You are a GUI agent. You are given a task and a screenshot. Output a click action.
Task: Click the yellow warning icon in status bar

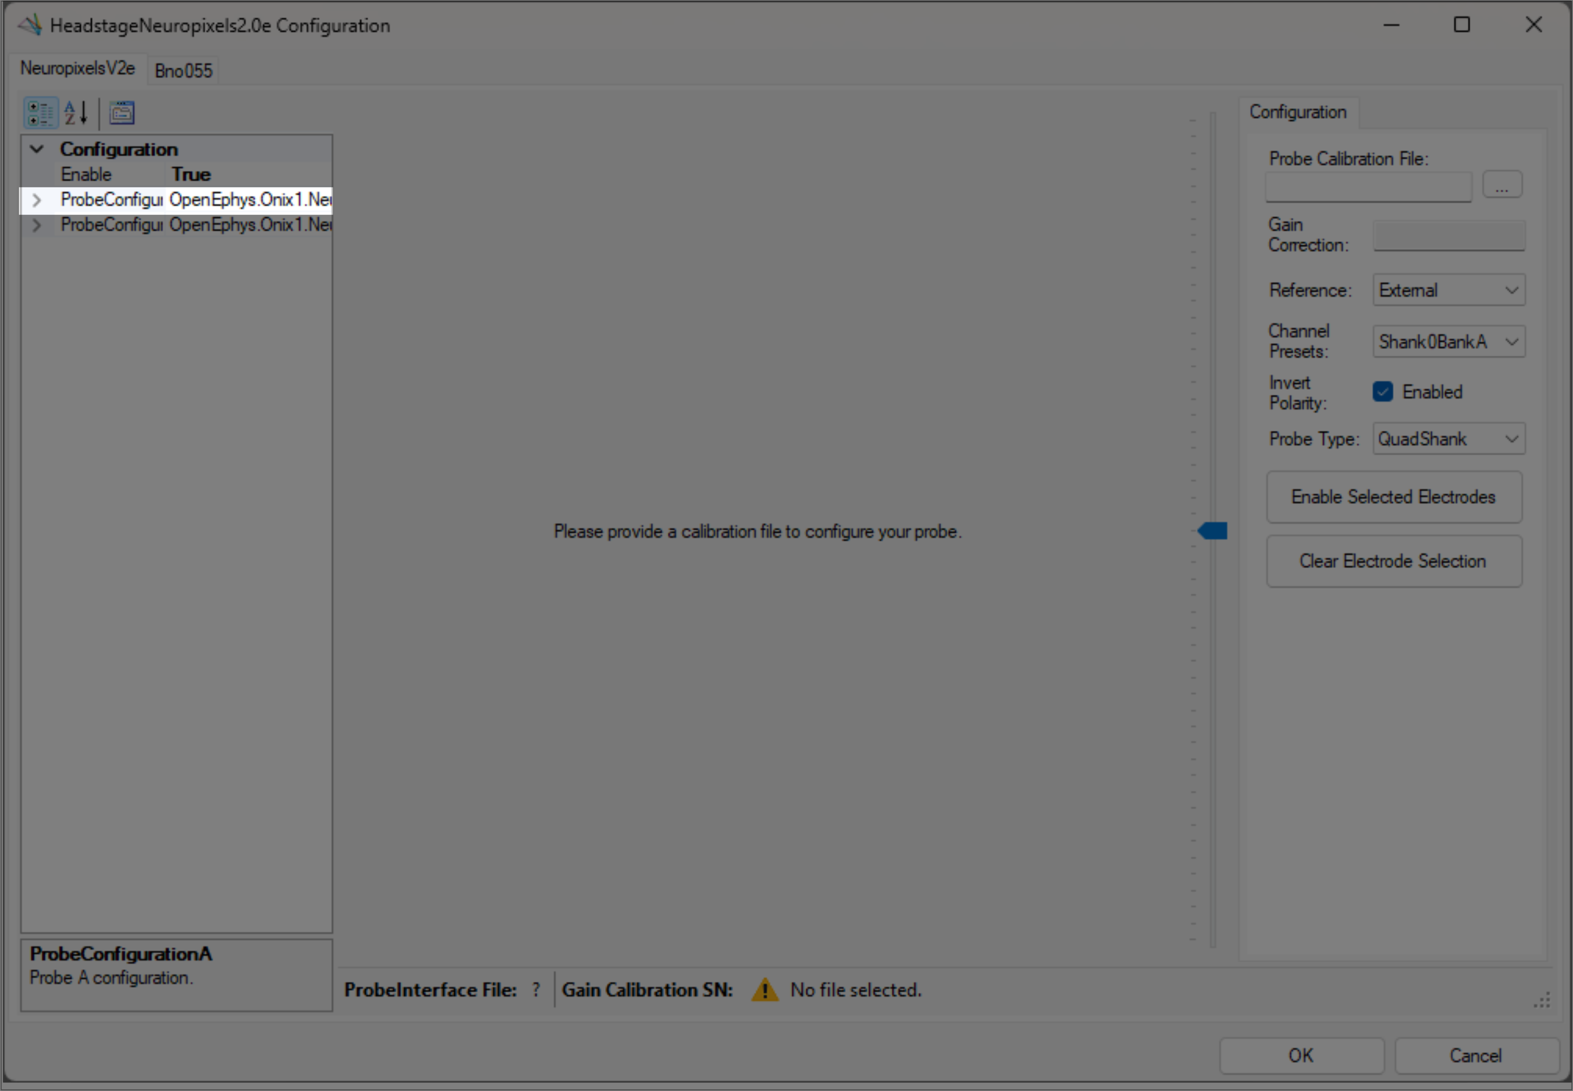click(764, 990)
